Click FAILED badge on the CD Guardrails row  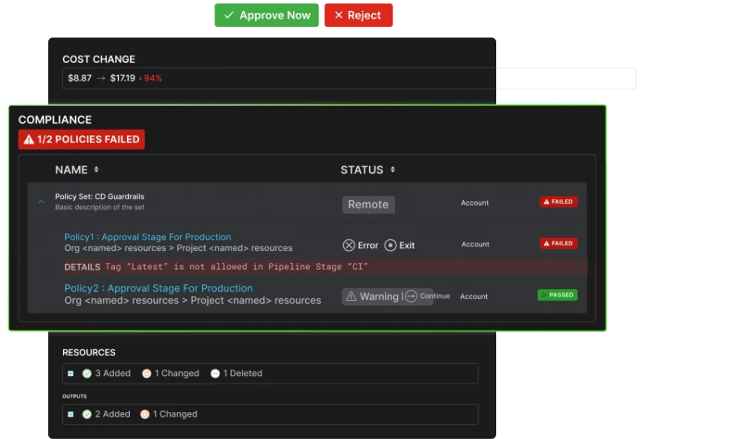pyautogui.click(x=558, y=202)
